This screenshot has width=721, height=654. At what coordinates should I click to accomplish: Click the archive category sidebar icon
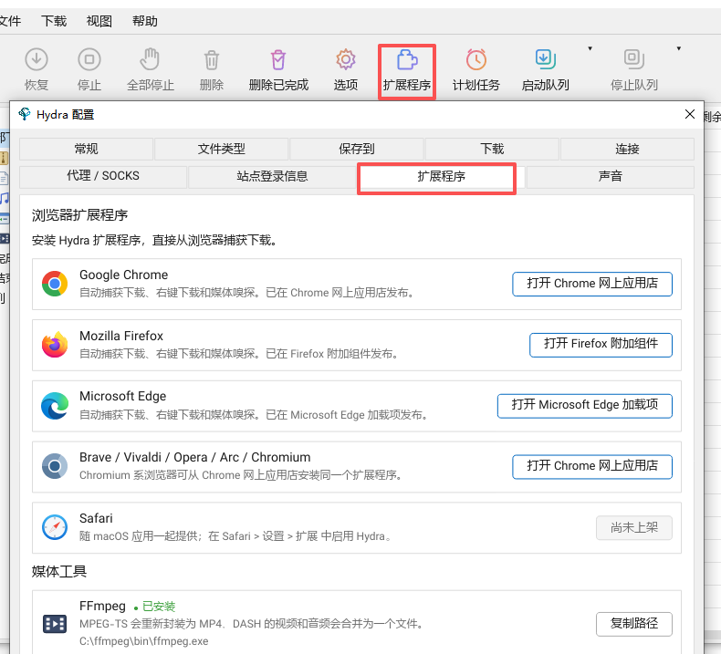[5, 158]
